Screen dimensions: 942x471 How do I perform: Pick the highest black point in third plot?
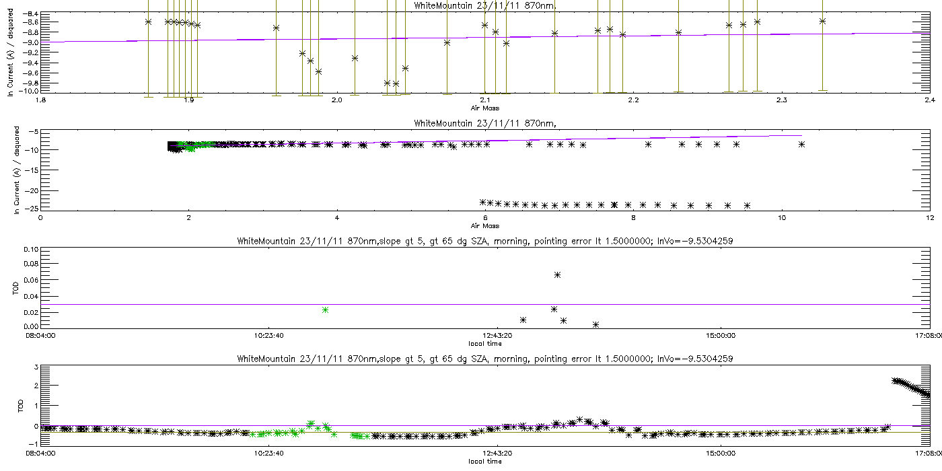(557, 275)
